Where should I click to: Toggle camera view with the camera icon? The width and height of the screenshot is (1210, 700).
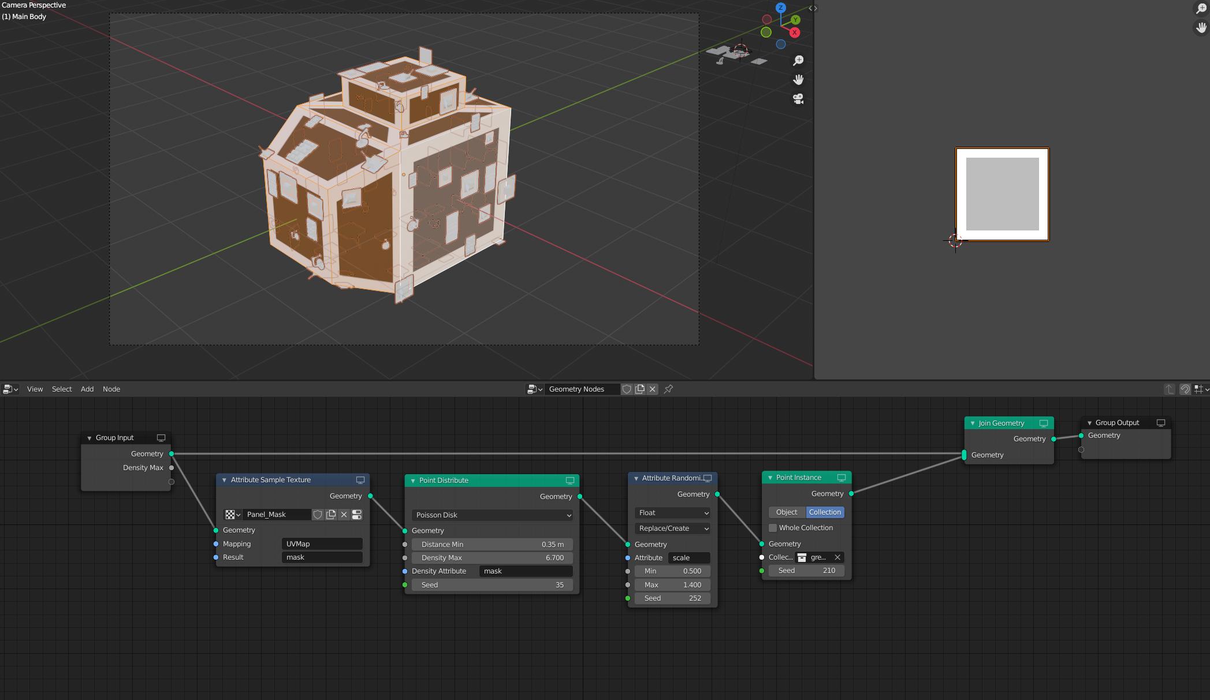(798, 99)
